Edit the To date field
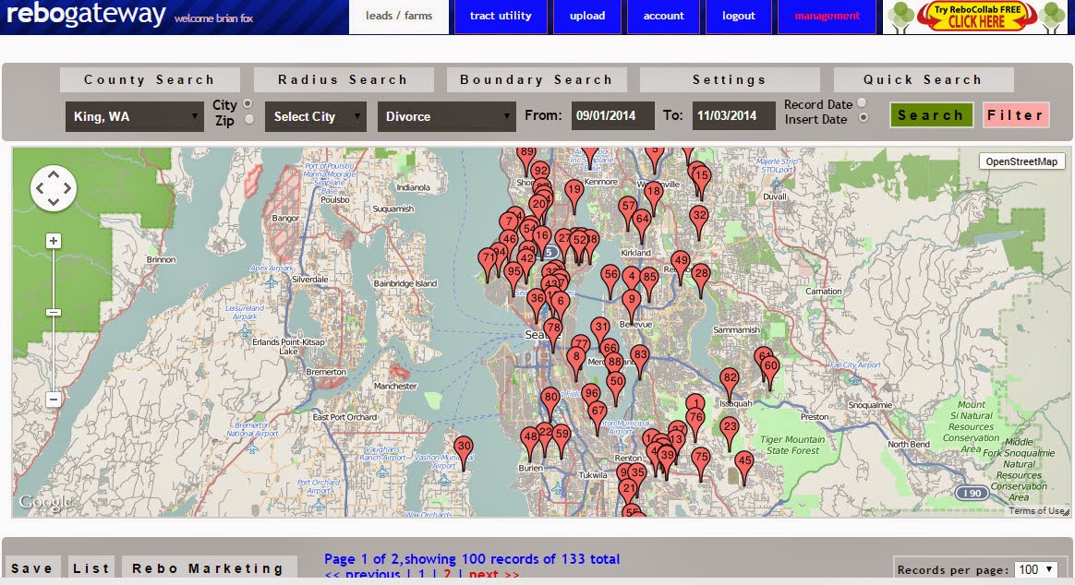The width and height of the screenshot is (1075, 585). click(x=733, y=115)
